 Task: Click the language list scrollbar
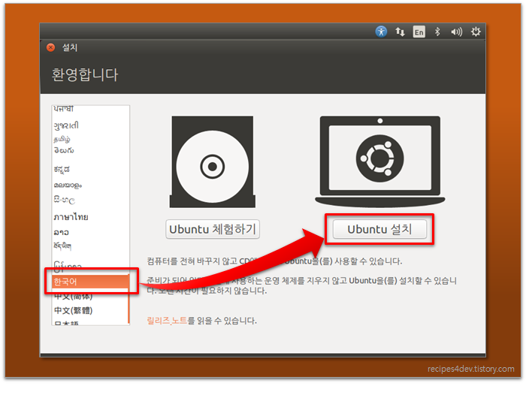pos(128,298)
